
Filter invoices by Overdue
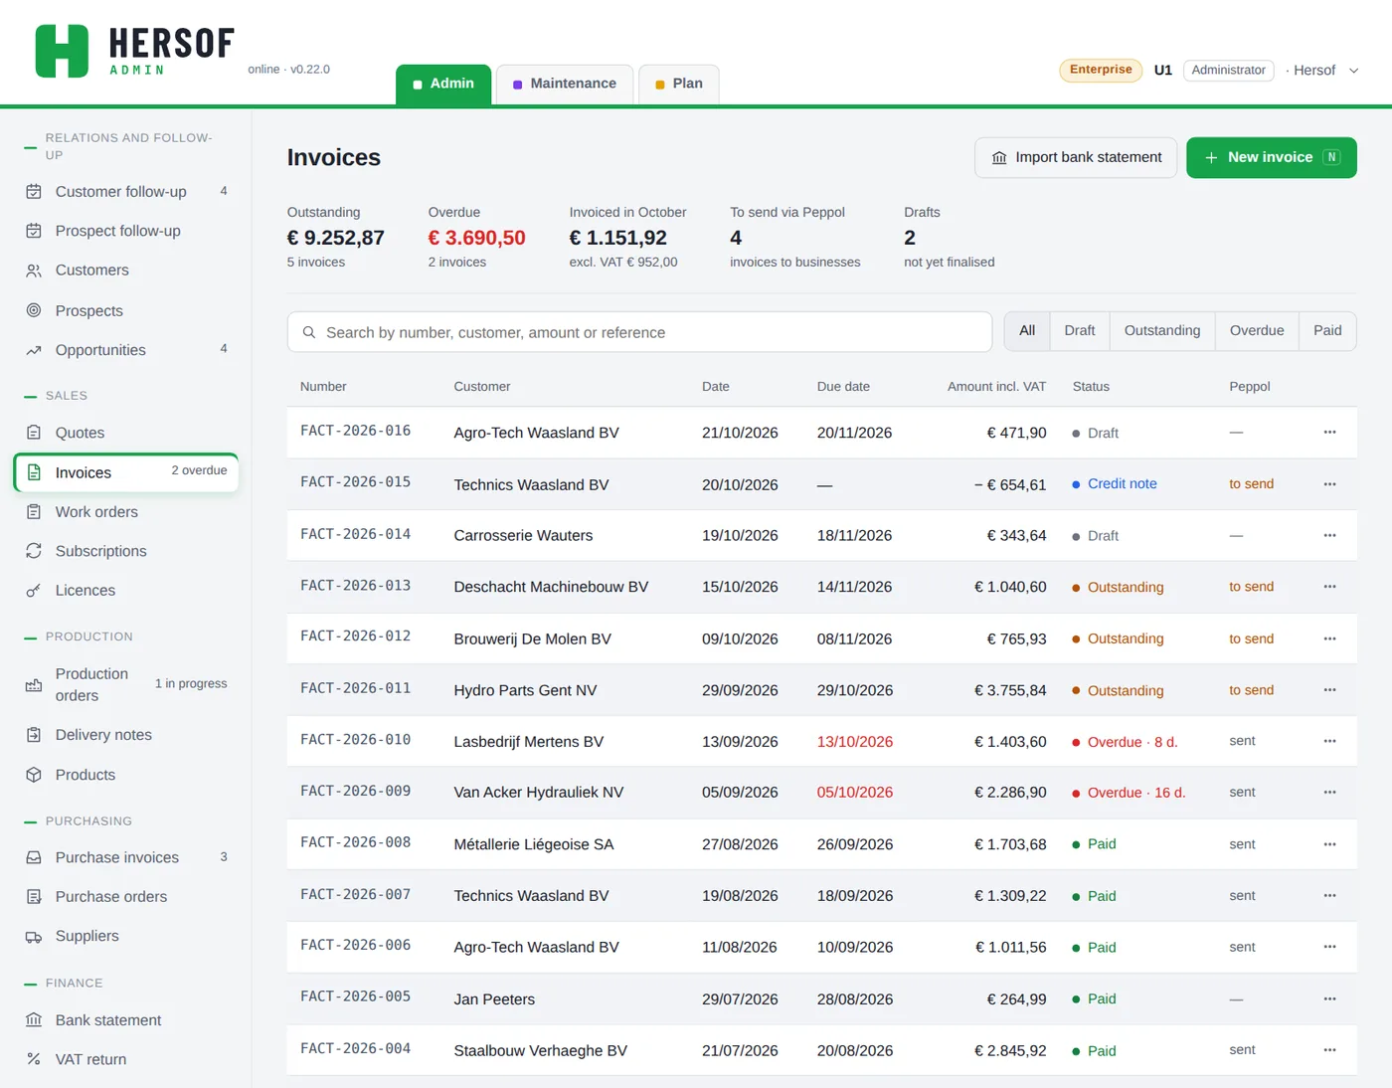coord(1257,331)
